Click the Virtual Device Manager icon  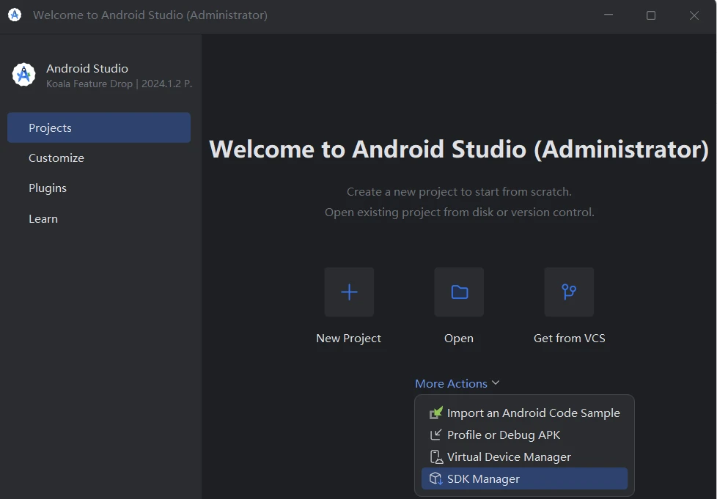point(435,457)
